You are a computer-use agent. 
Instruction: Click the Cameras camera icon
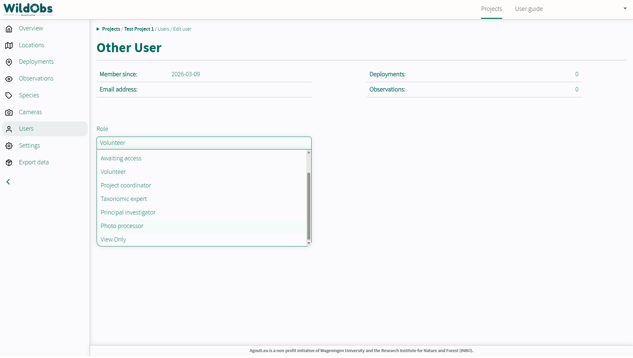[x=9, y=113]
